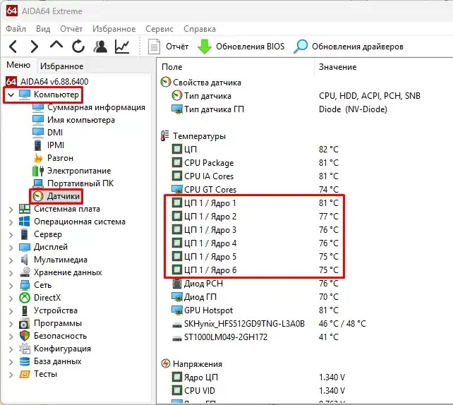
Task: Click the Программы software icon
Action: (25, 323)
